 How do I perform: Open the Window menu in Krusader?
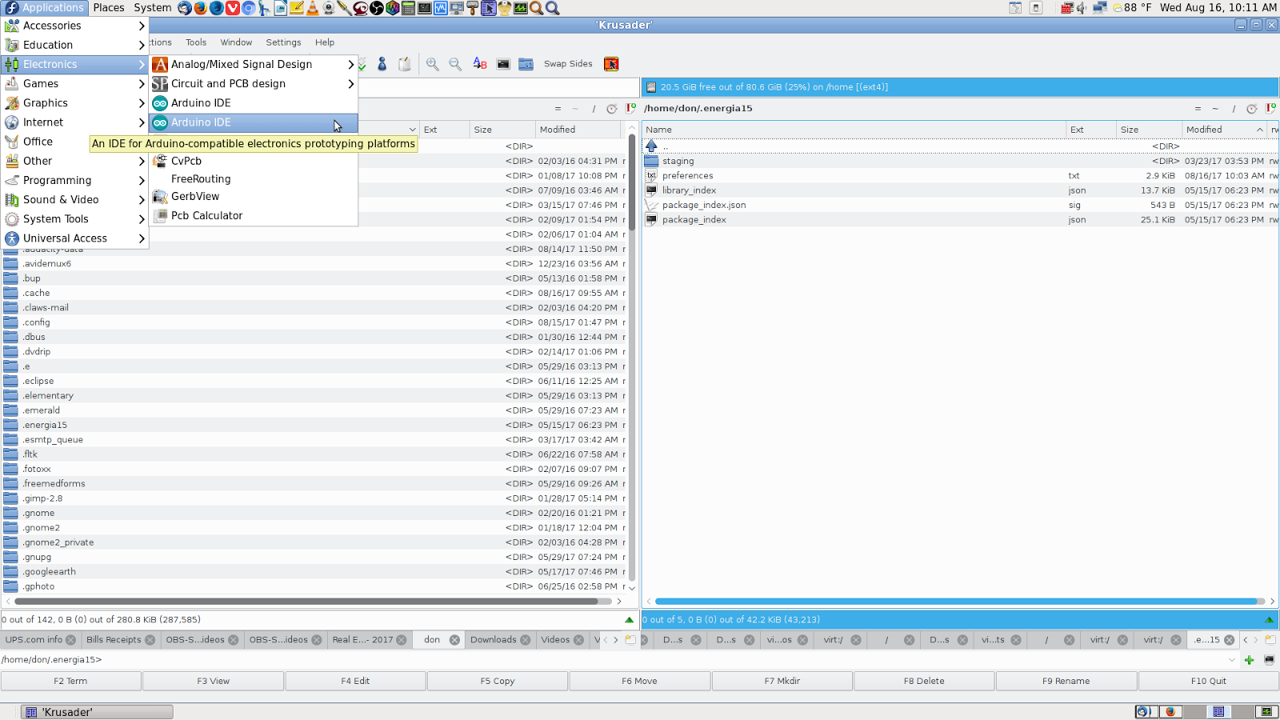tap(236, 42)
